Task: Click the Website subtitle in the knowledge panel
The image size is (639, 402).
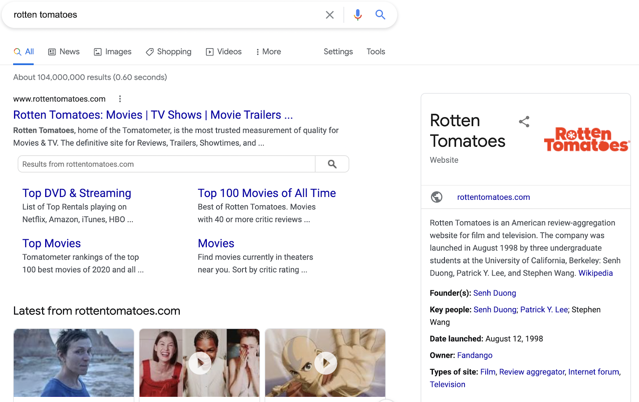Action: click(x=444, y=160)
